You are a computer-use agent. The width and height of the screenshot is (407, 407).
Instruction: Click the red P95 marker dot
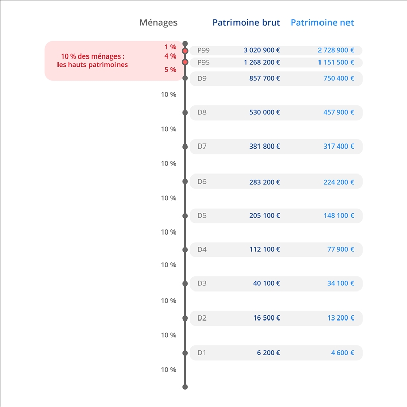click(185, 62)
